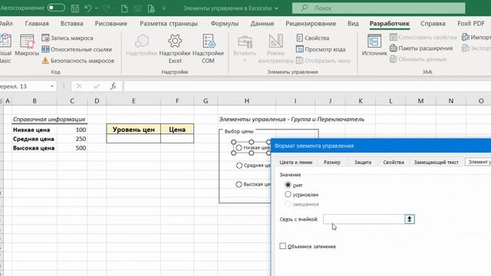
Task: Open Безопасность макросов settings
Action: (78, 61)
